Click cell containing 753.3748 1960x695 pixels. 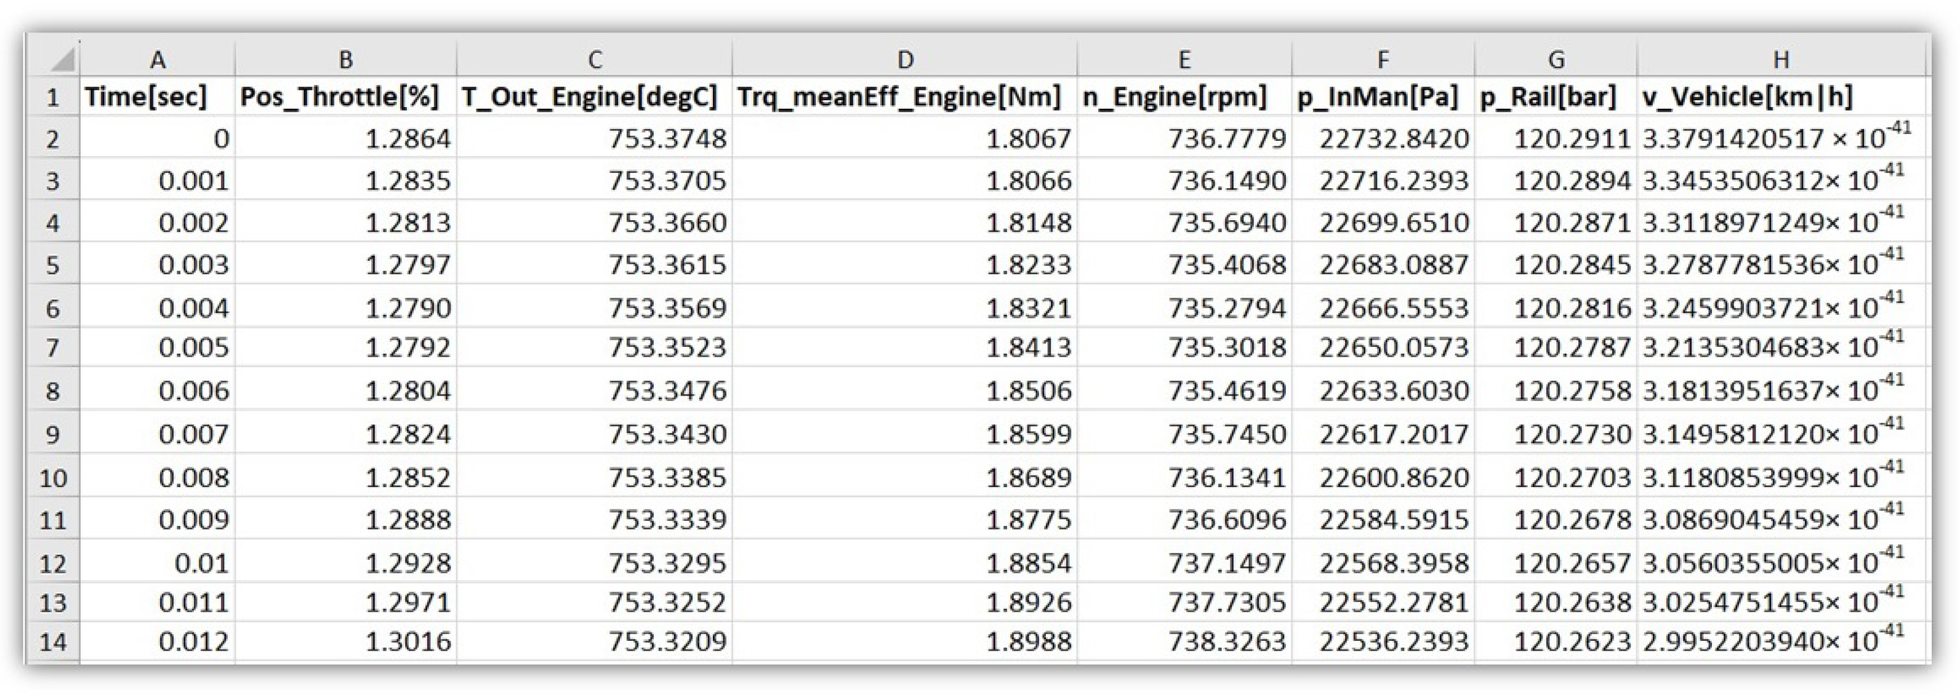coord(667,139)
